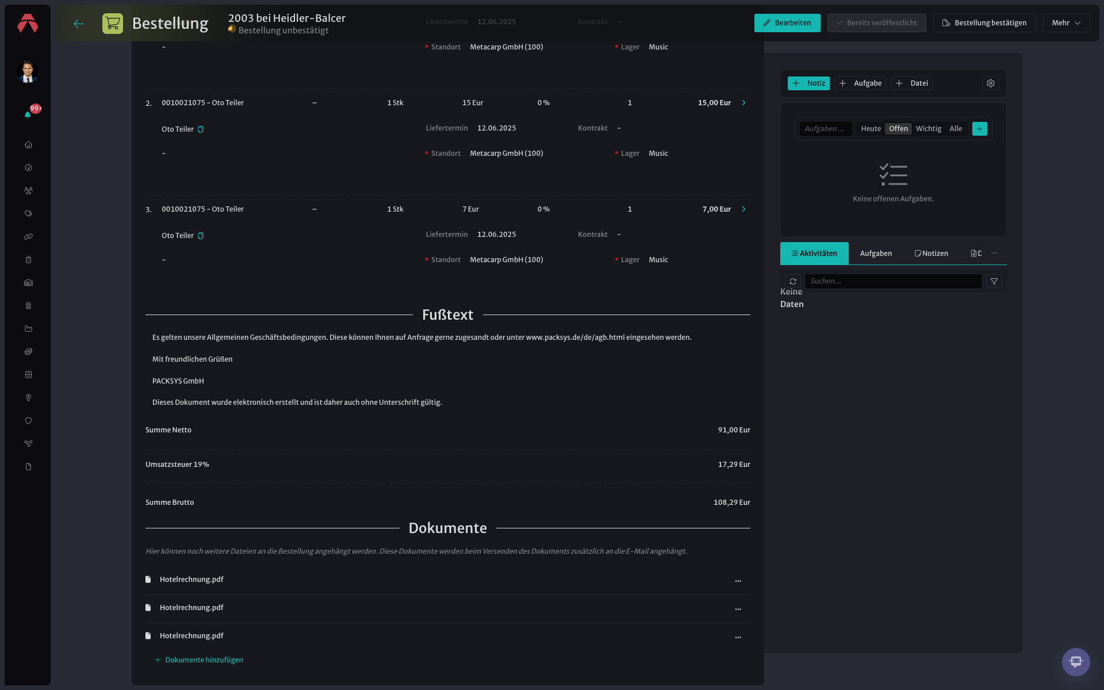Viewport: 1104px width, 690px height.
Task: Show Alle tasks
Action: point(956,129)
